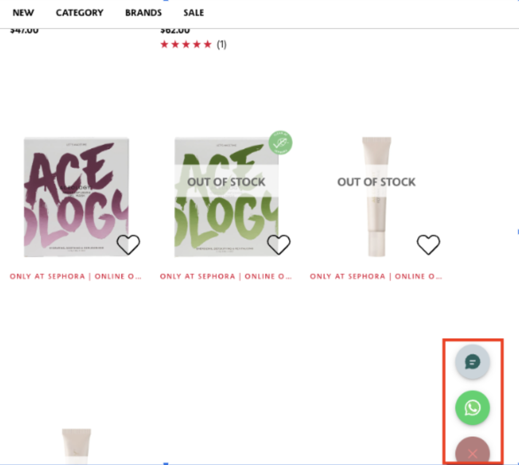Viewport: 519px width, 465px height.
Task: Click Only at Sephora label under purple mask
Action: pyautogui.click(x=75, y=276)
